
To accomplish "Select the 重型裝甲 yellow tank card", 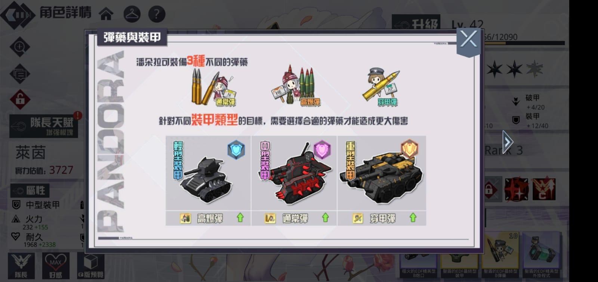I will click(x=382, y=181).
